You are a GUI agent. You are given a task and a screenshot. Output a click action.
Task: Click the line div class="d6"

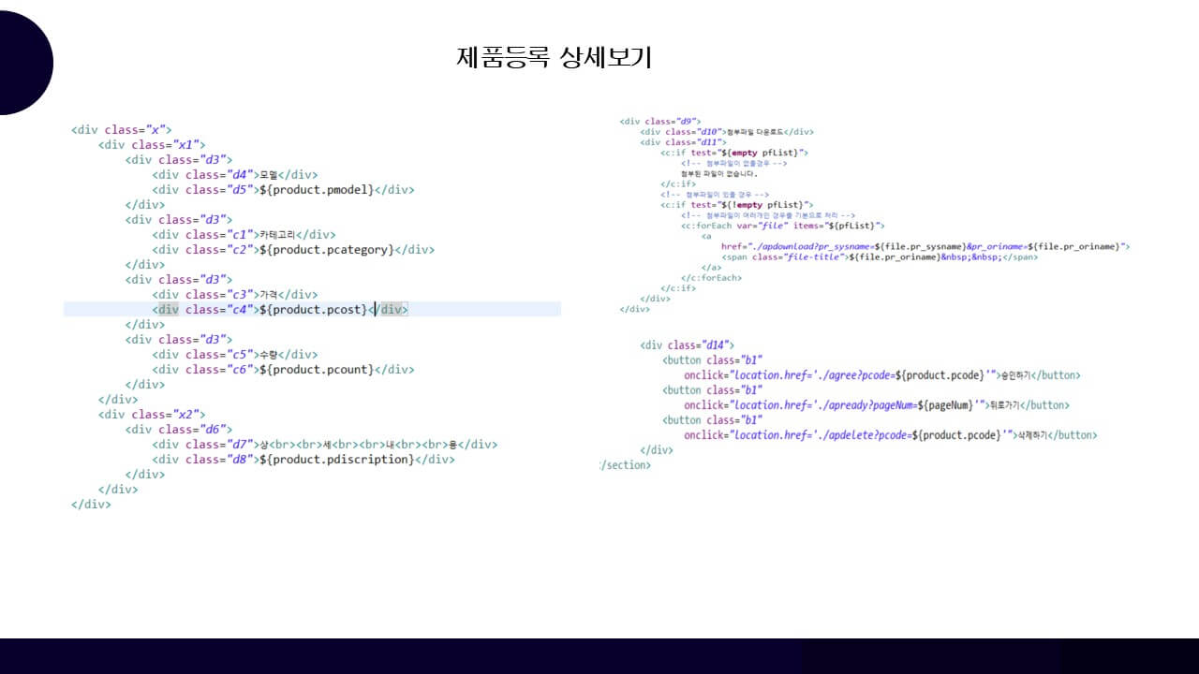pyautogui.click(x=179, y=430)
